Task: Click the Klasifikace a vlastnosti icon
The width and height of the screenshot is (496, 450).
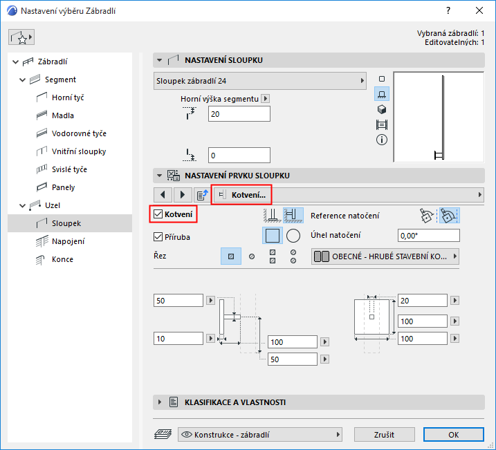Action: tap(174, 402)
